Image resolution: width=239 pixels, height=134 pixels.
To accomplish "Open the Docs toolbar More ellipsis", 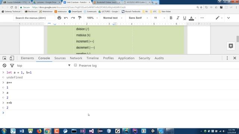I will click(202, 18).
